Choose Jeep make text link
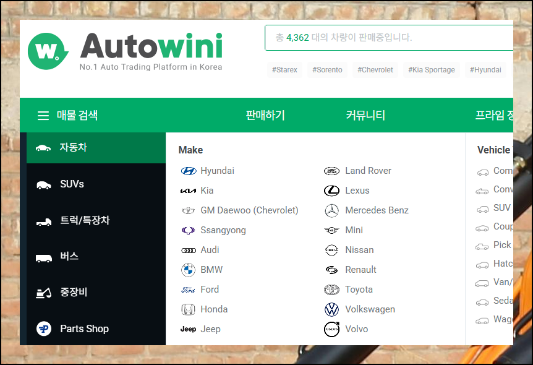Image resolution: width=533 pixels, height=365 pixels. point(210,329)
